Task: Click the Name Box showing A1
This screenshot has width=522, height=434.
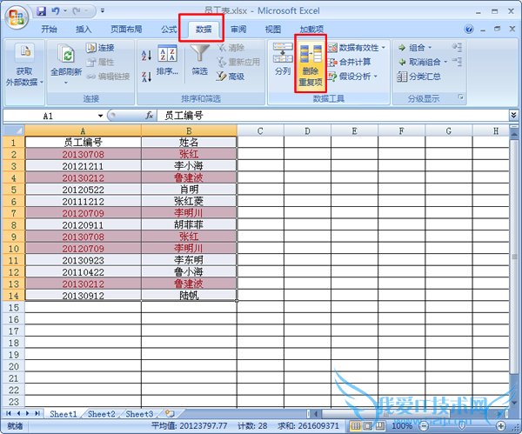Action: [50, 116]
